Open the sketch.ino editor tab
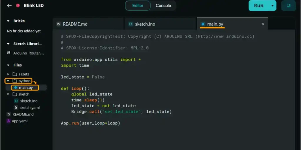 pos(160,24)
